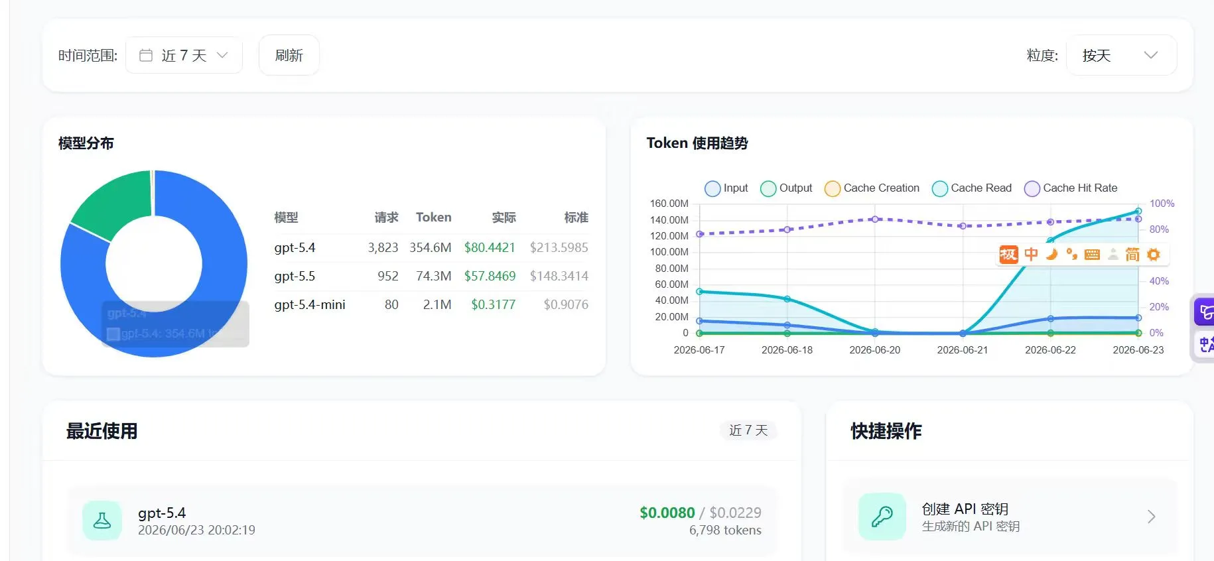Click the key icon for 创建 API 密钥
The height and width of the screenshot is (561, 1214).
pos(882,517)
